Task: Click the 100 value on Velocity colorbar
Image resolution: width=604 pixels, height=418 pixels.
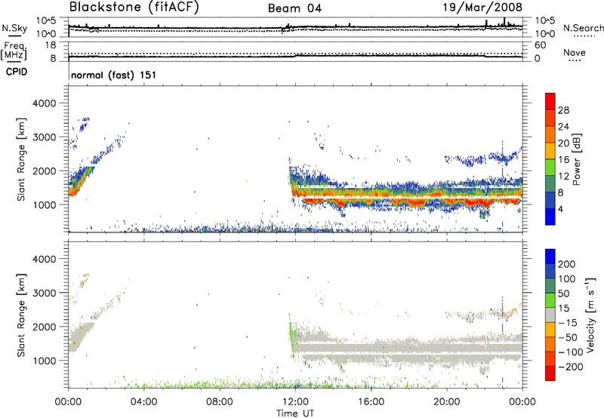Action: (x=567, y=279)
